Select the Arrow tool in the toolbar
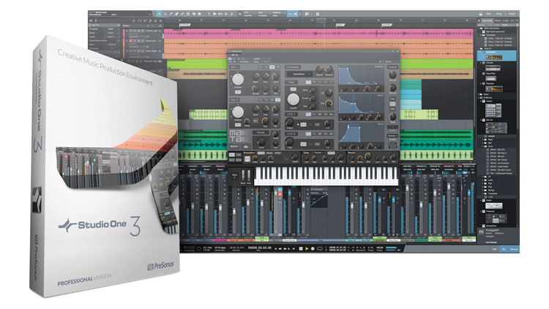 point(160,14)
